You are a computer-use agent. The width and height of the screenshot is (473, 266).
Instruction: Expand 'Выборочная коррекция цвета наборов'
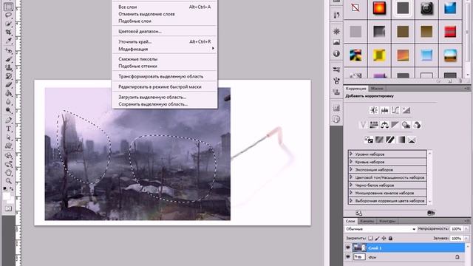[x=351, y=200]
